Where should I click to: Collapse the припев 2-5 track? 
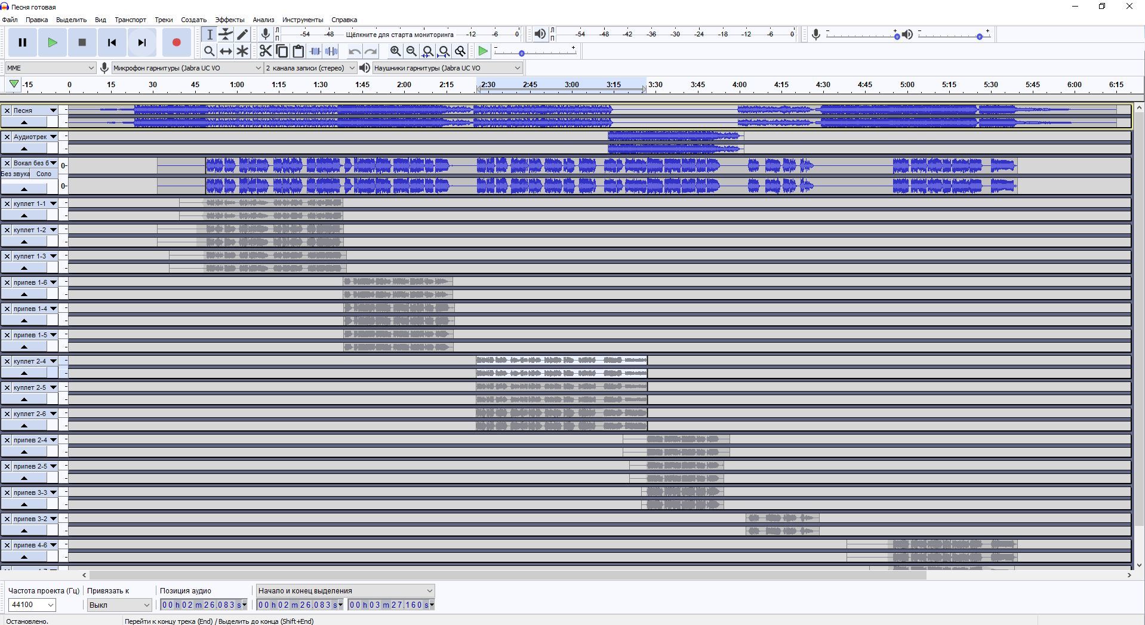[24, 478]
